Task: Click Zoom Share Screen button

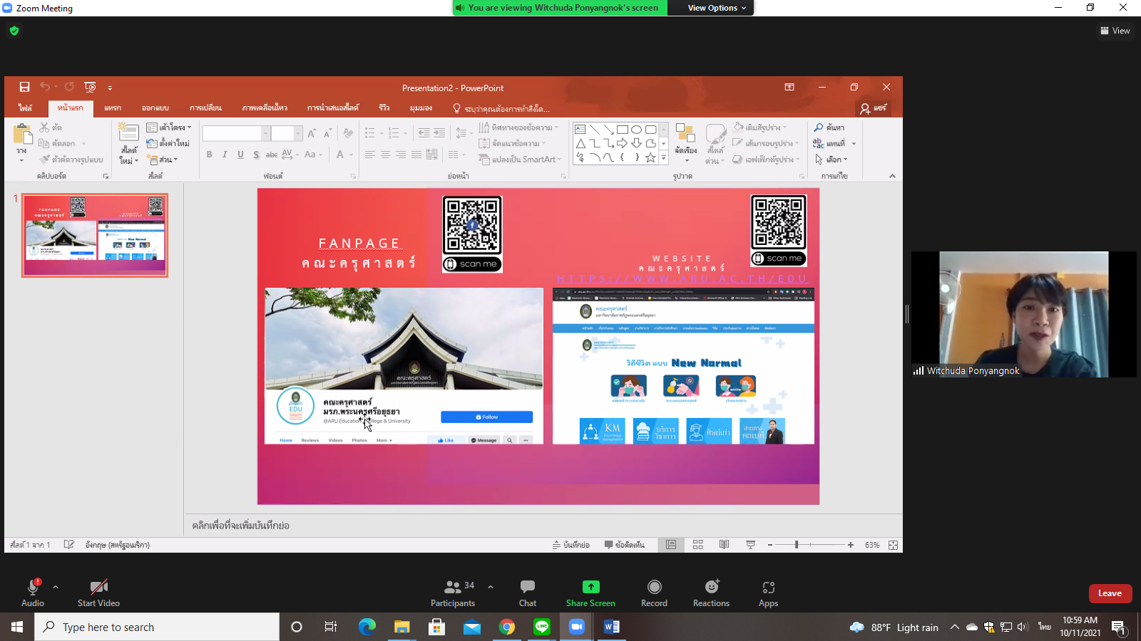Action: [590, 593]
